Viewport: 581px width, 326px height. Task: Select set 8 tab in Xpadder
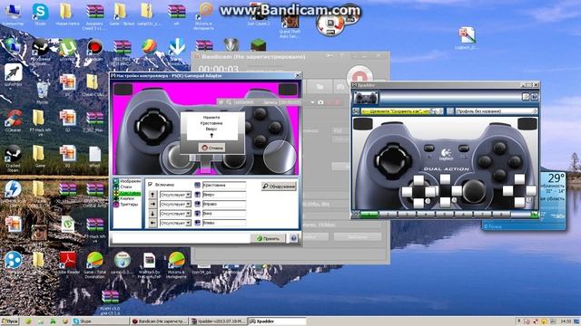[x=501, y=215]
